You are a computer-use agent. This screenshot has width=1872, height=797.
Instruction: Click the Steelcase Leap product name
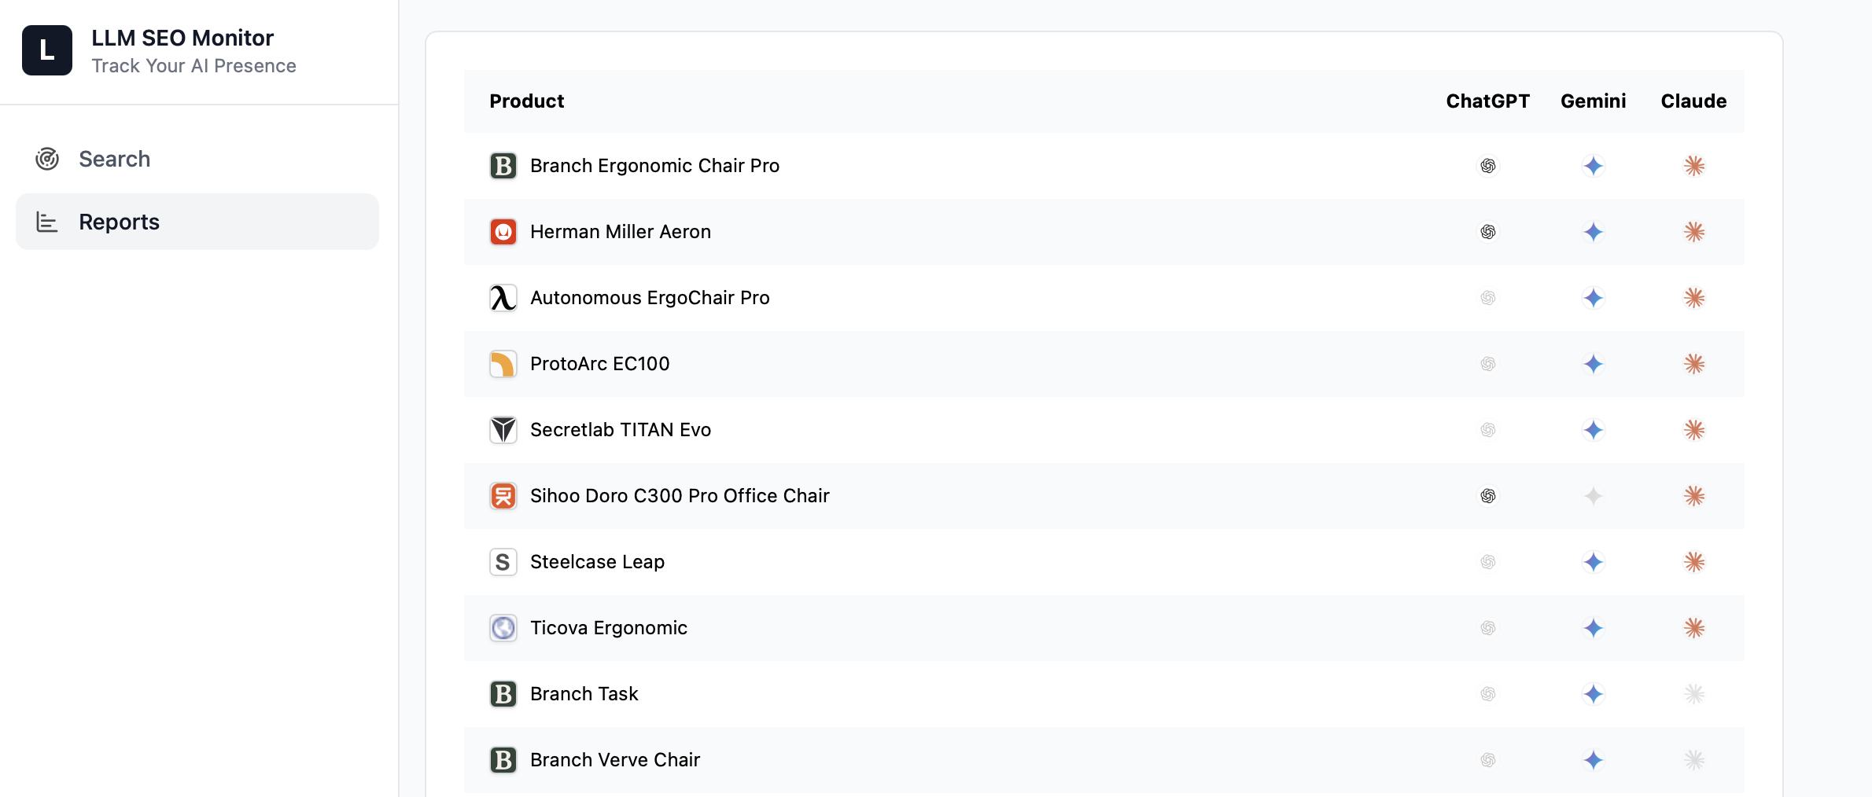click(x=597, y=562)
